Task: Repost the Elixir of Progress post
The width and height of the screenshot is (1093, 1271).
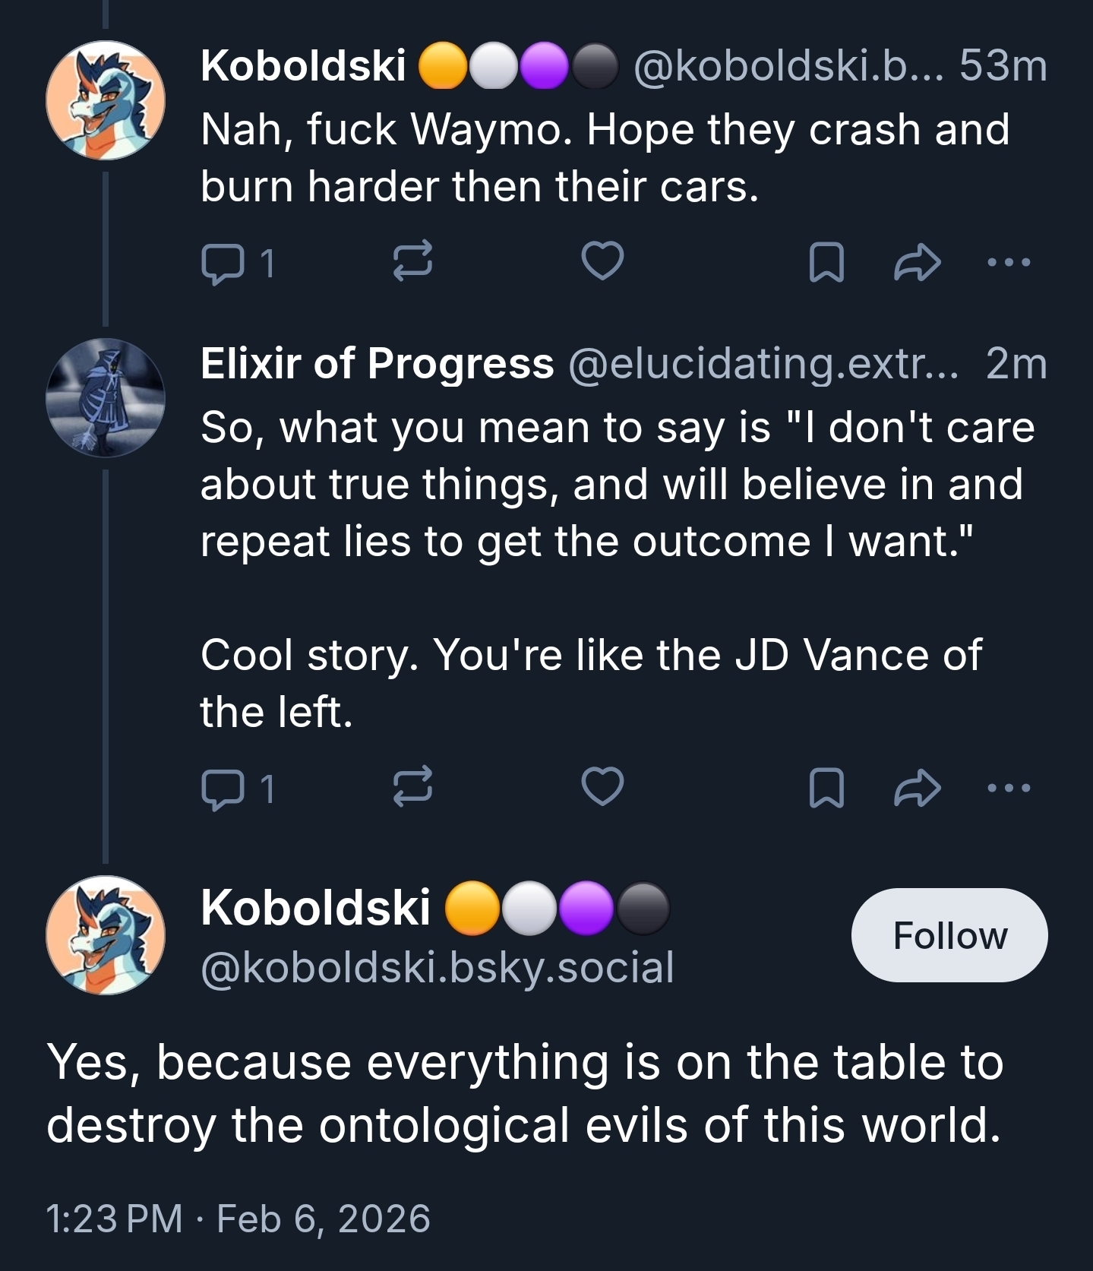Action: (x=412, y=787)
